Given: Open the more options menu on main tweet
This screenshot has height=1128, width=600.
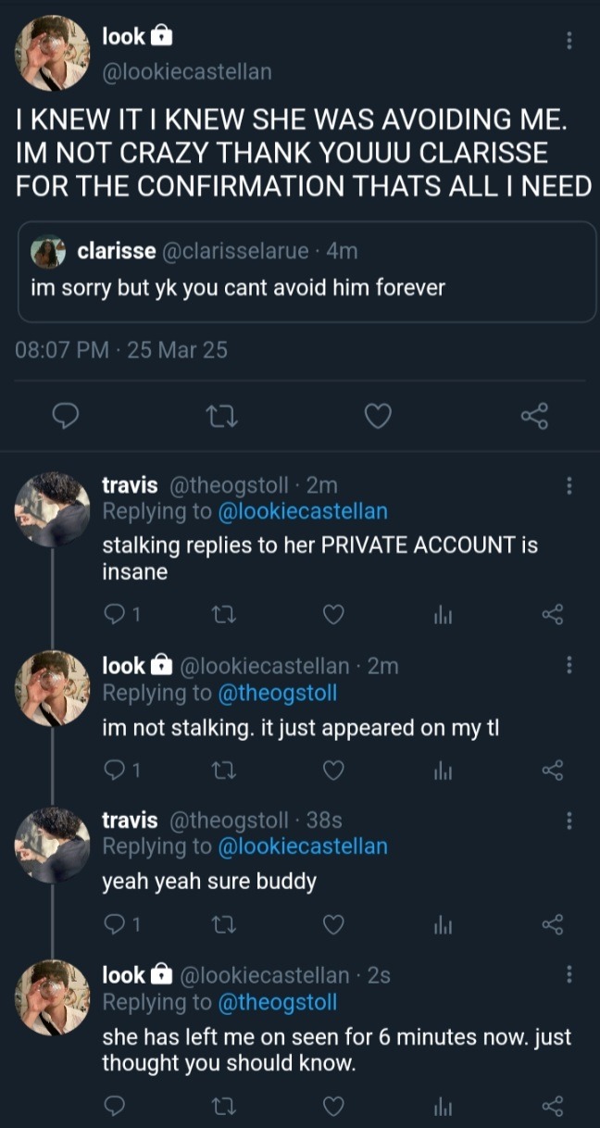Looking at the screenshot, I should (x=569, y=40).
